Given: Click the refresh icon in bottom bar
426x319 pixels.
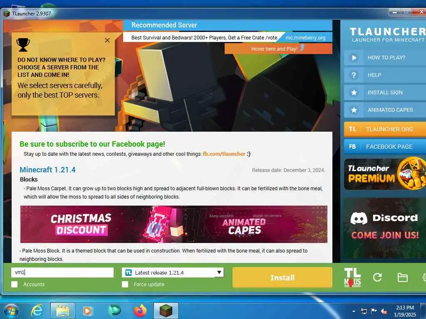Looking at the screenshot, I should (377, 277).
